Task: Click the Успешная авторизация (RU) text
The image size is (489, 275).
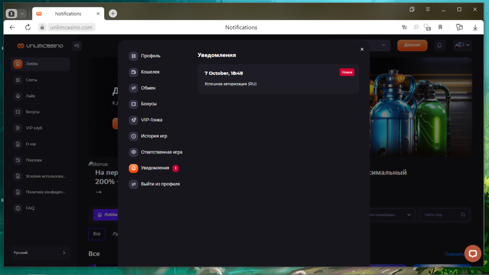Action: click(230, 84)
